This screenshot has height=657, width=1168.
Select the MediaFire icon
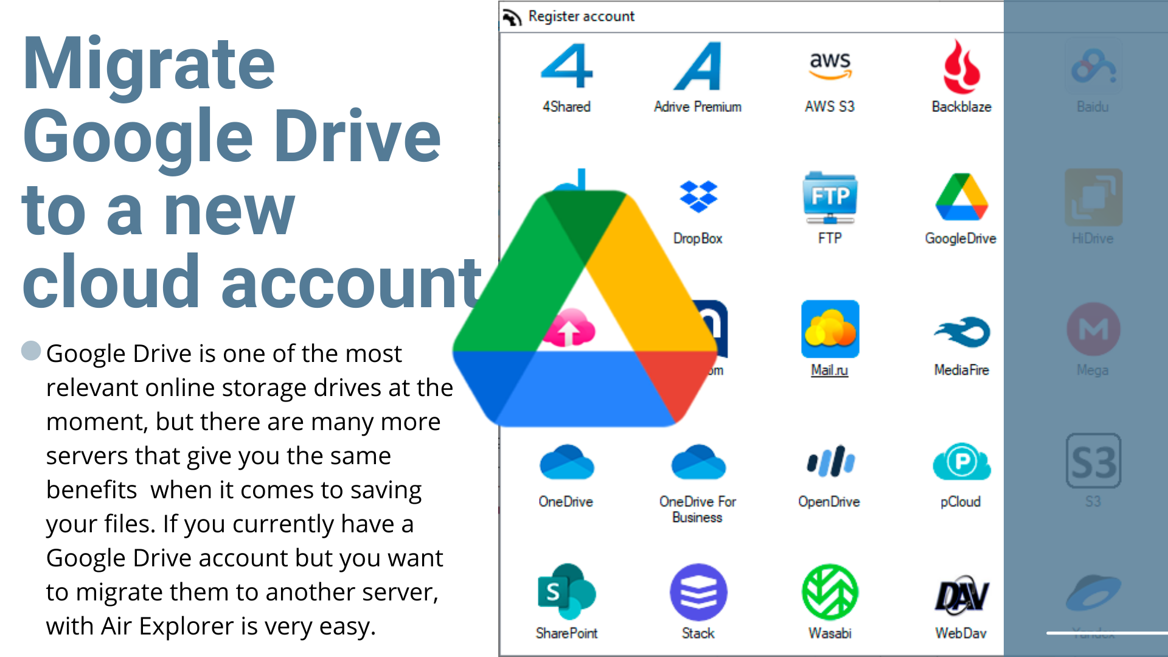click(961, 332)
